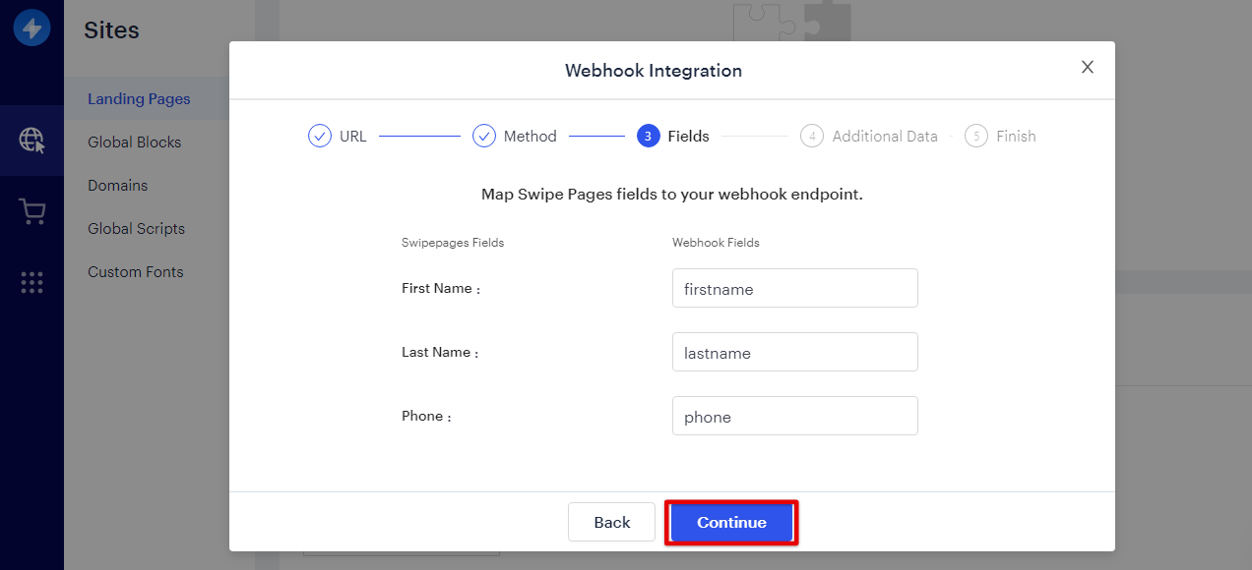Click the phone webhook field

pos(795,416)
